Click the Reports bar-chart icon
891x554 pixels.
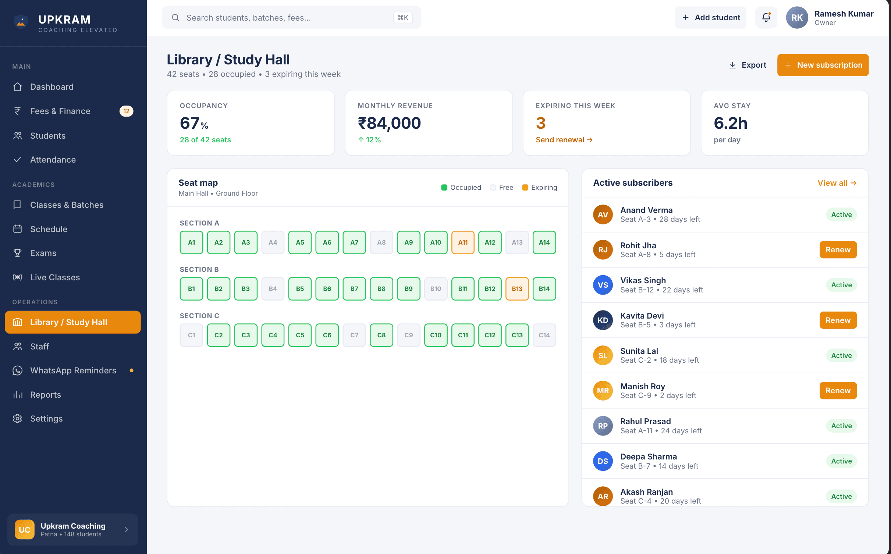coord(17,394)
